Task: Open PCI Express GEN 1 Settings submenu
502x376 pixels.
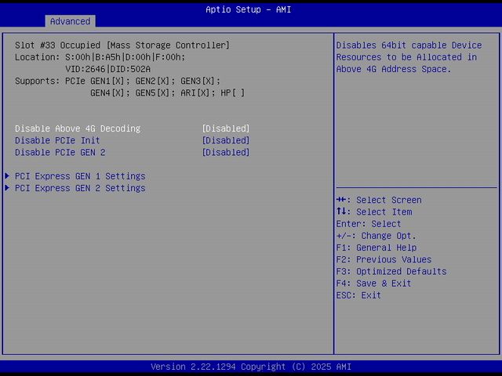Action: [x=80, y=176]
